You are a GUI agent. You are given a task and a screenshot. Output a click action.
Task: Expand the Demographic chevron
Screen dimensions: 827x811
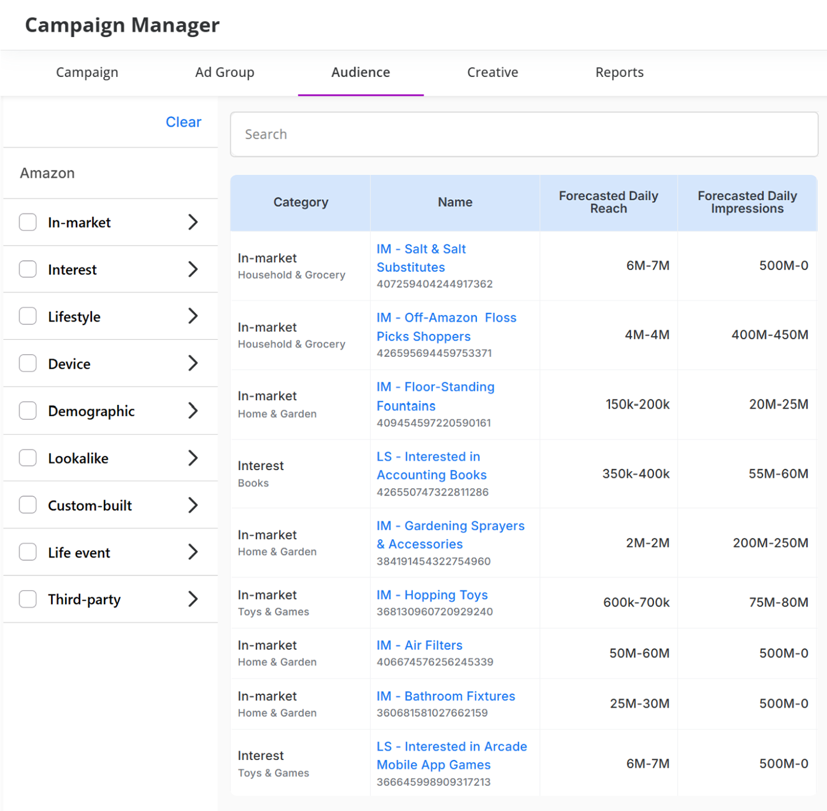pyautogui.click(x=193, y=411)
